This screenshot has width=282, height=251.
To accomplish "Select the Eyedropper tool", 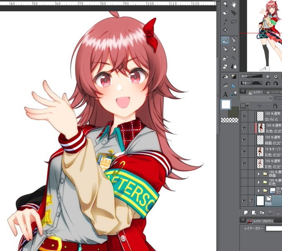I will click(225, 22).
